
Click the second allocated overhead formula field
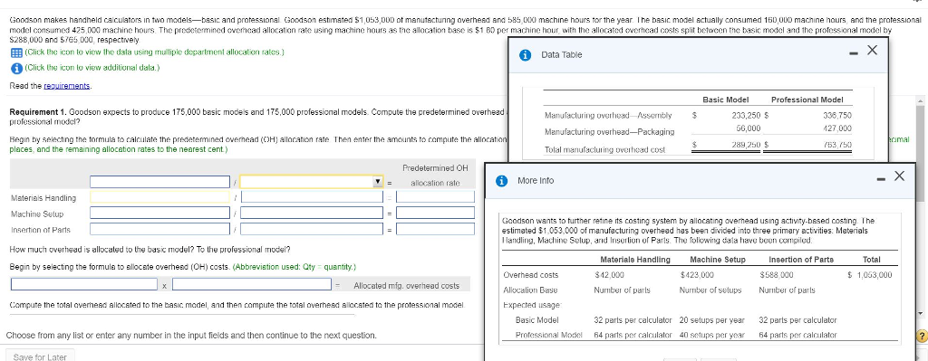pyautogui.click(x=252, y=285)
